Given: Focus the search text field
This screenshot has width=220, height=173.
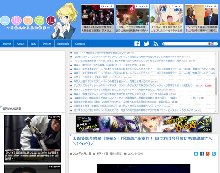Looking at the screenshot, I should click(185, 44).
